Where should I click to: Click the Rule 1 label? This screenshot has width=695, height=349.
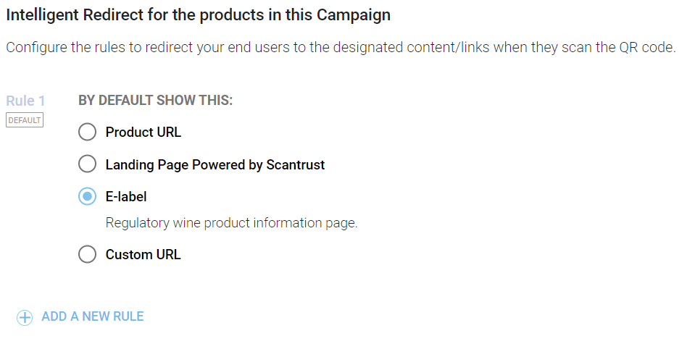(x=25, y=101)
